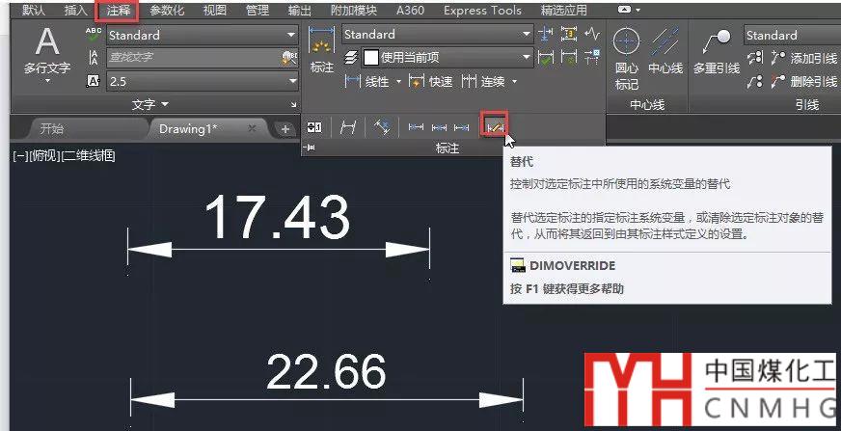
Task: Click the center justify dimension text icon
Action: pyautogui.click(x=439, y=127)
